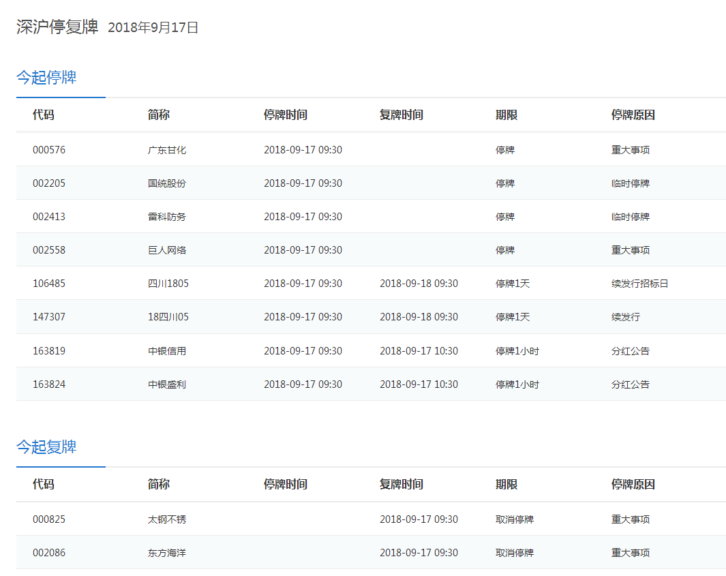
Task: Open the 巨人网络 entry
Action: pyautogui.click(x=167, y=250)
